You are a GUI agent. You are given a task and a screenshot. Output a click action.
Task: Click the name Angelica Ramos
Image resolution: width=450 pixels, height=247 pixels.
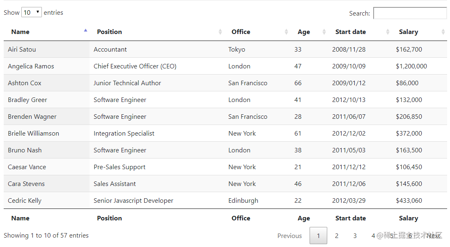(31, 66)
